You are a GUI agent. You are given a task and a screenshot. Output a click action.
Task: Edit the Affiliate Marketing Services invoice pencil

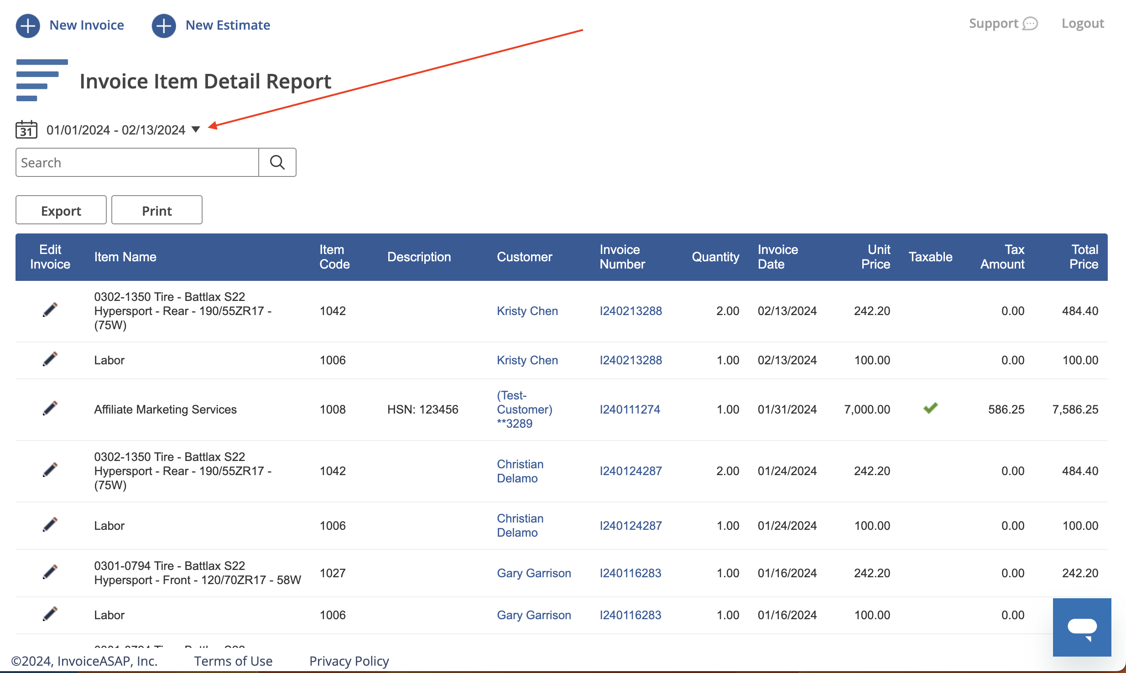50,409
